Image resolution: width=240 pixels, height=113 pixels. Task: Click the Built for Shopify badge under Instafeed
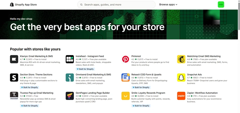85,69
